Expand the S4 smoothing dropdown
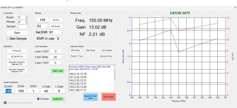Screen dimensions: 237x108 tap(42, 26)
